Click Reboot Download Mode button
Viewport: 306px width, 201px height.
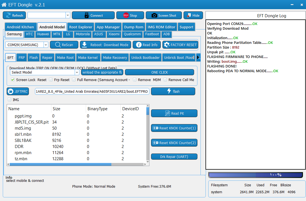(x=106, y=45)
